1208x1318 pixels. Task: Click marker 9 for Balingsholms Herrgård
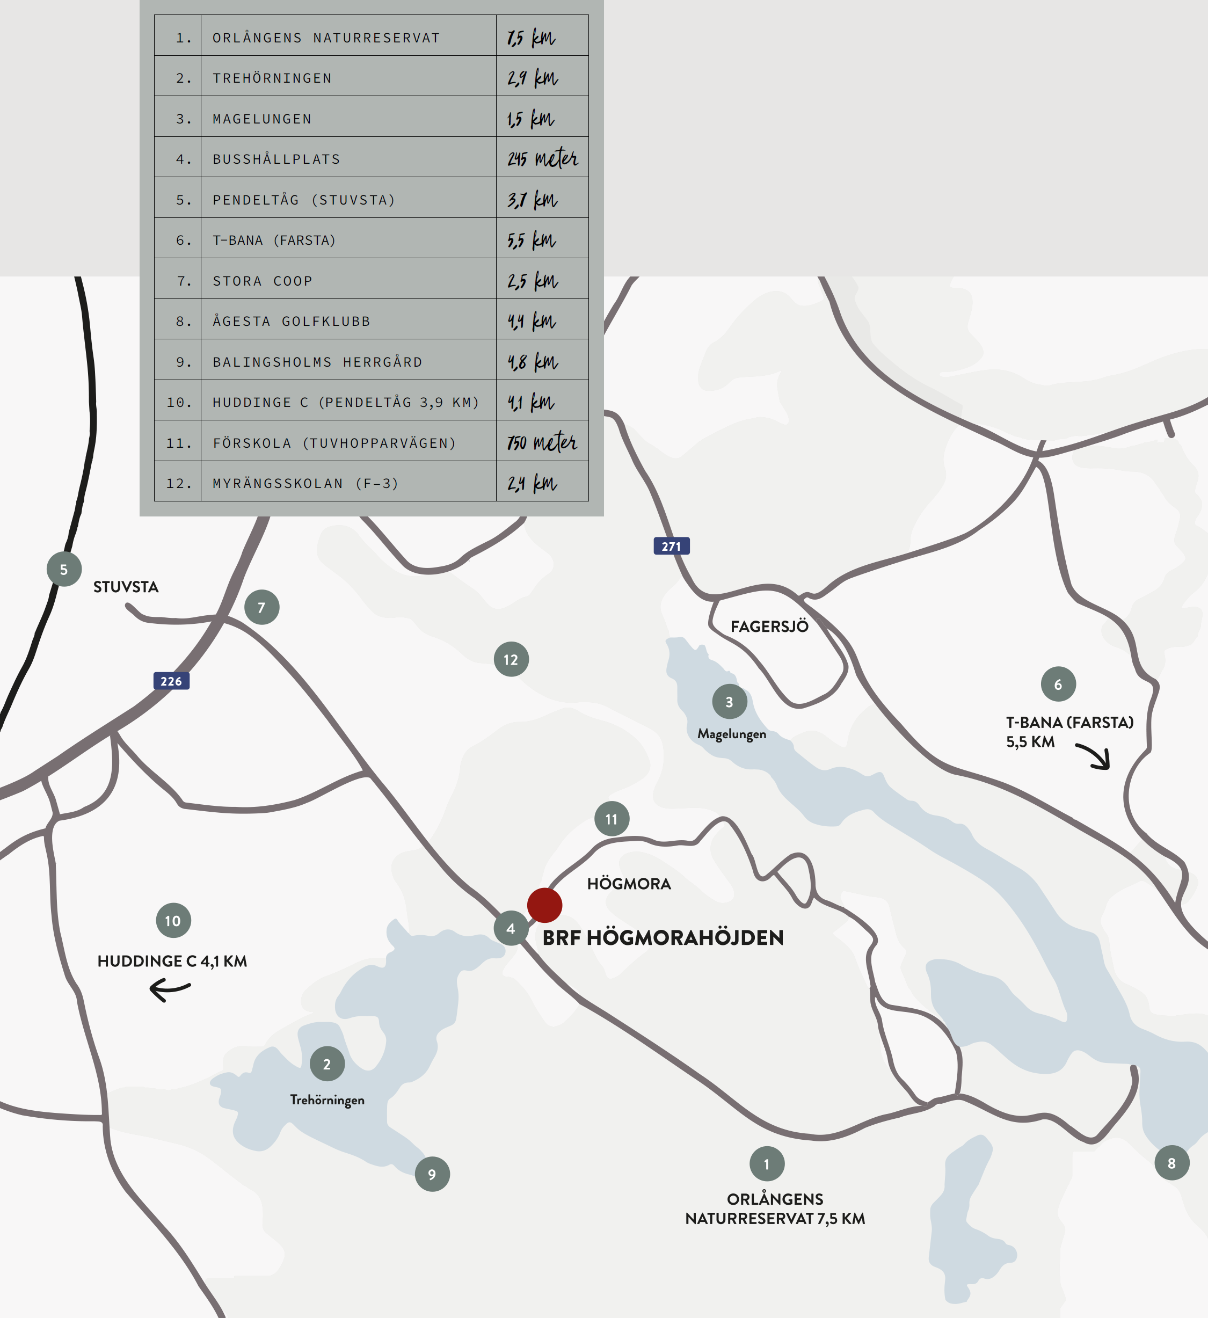432,1174
